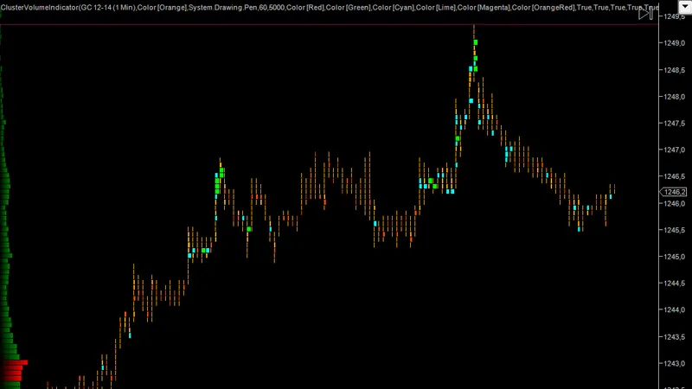Click the 1244,5 price axis label
Viewport: 692px width, 389px height.
[675, 284]
